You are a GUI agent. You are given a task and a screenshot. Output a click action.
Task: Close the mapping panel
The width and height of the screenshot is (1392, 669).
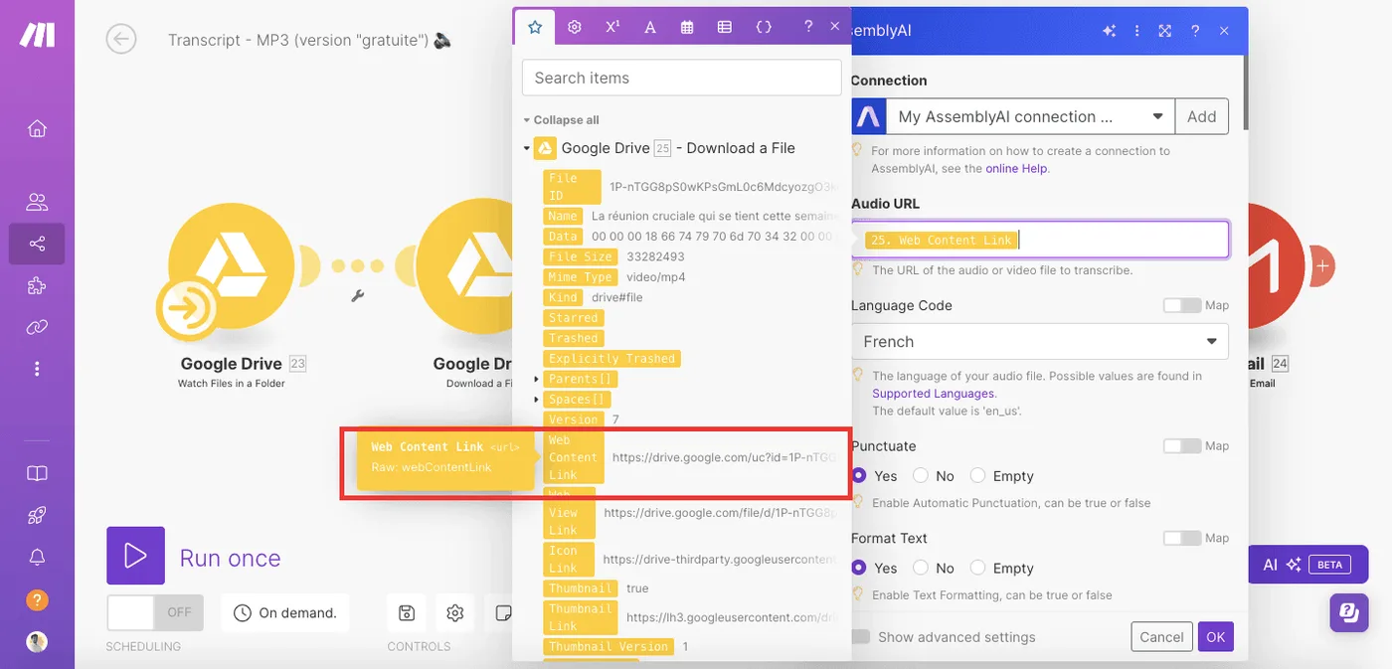(x=835, y=27)
